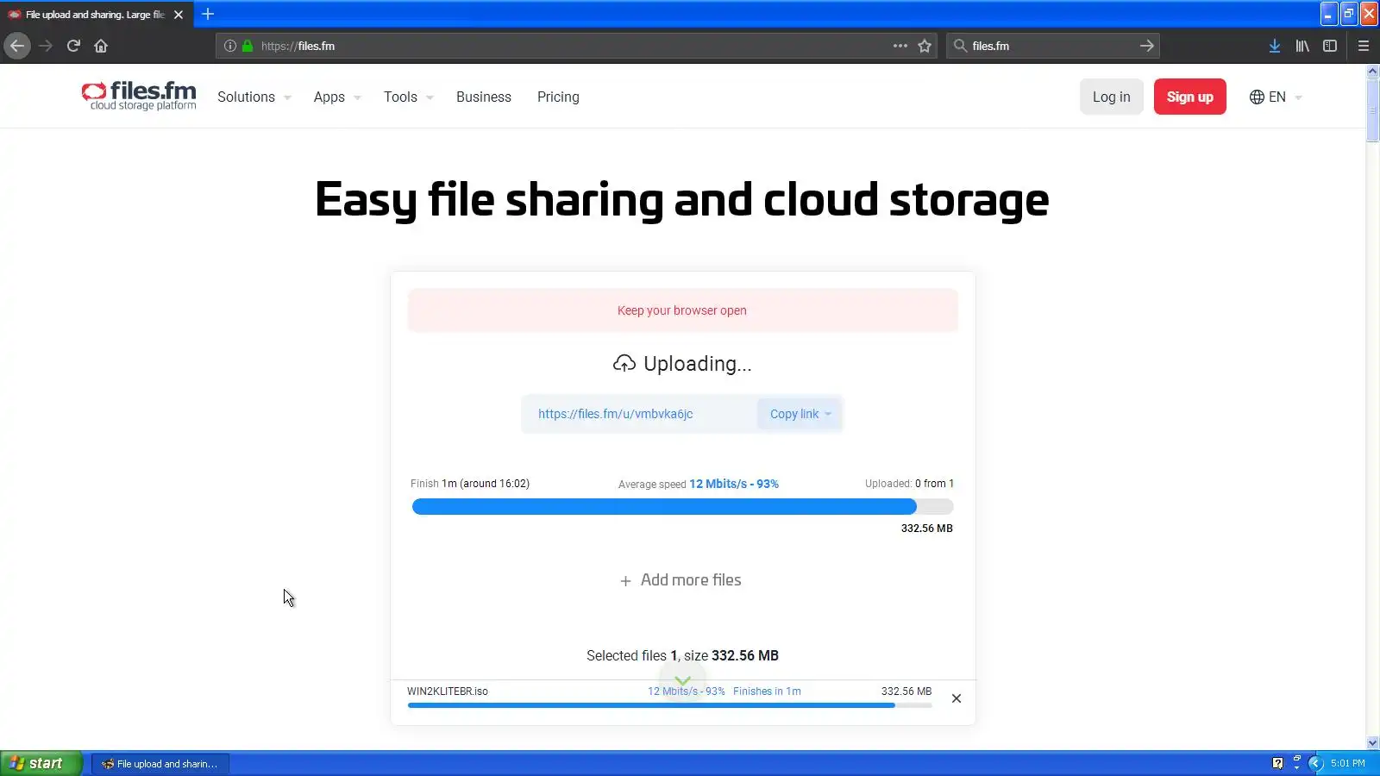Image resolution: width=1380 pixels, height=776 pixels.
Task: Click the Log in button
Action: click(1111, 97)
